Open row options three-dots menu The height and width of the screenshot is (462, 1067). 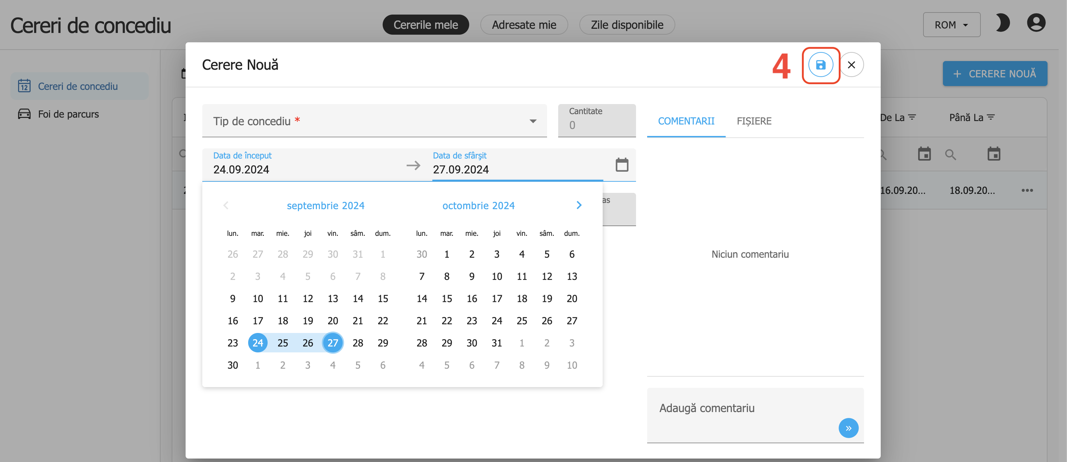pos(1027,190)
